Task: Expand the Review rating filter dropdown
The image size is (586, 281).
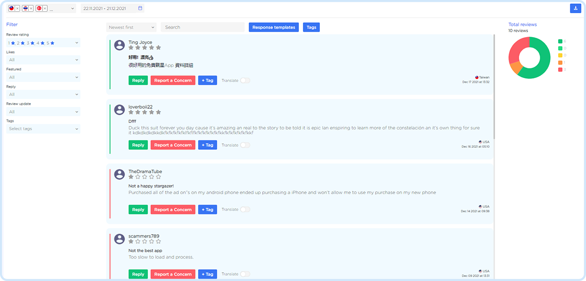Action: tap(43, 43)
